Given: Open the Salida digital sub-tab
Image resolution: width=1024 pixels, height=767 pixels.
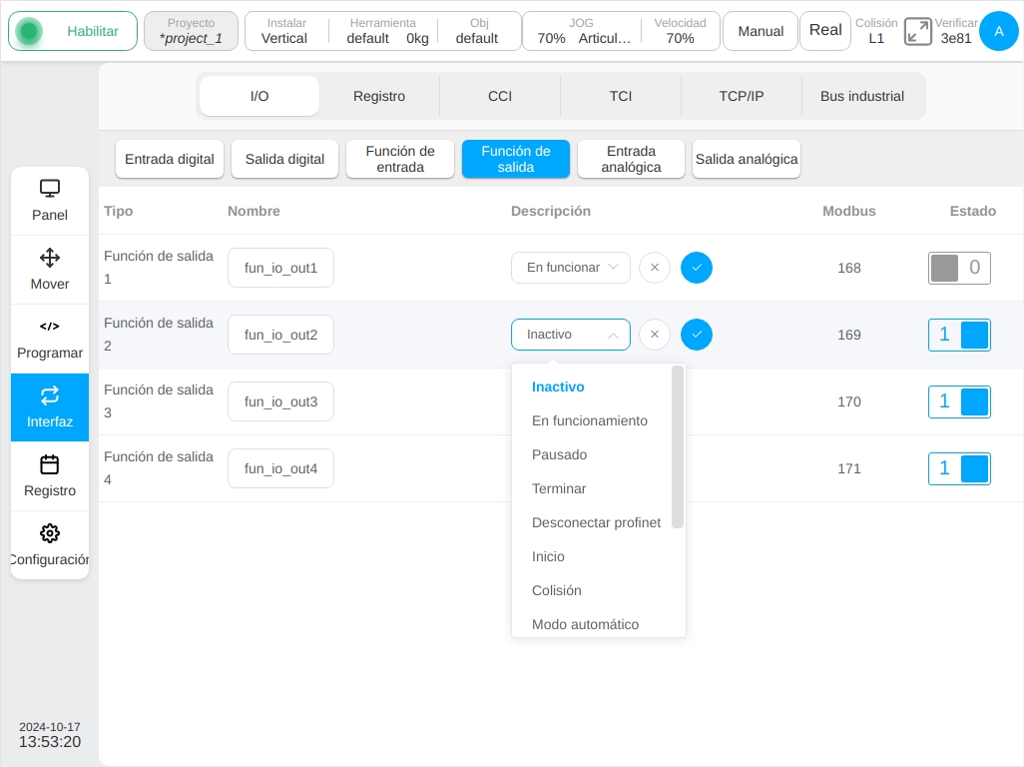Looking at the screenshot, I should click(284, 159).
